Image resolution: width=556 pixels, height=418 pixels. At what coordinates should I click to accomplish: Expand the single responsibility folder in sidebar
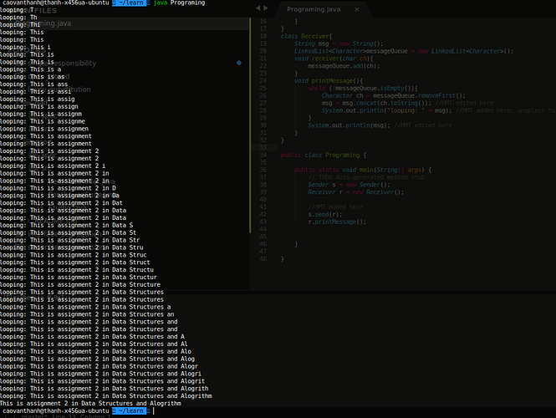[x=62, y=64]
